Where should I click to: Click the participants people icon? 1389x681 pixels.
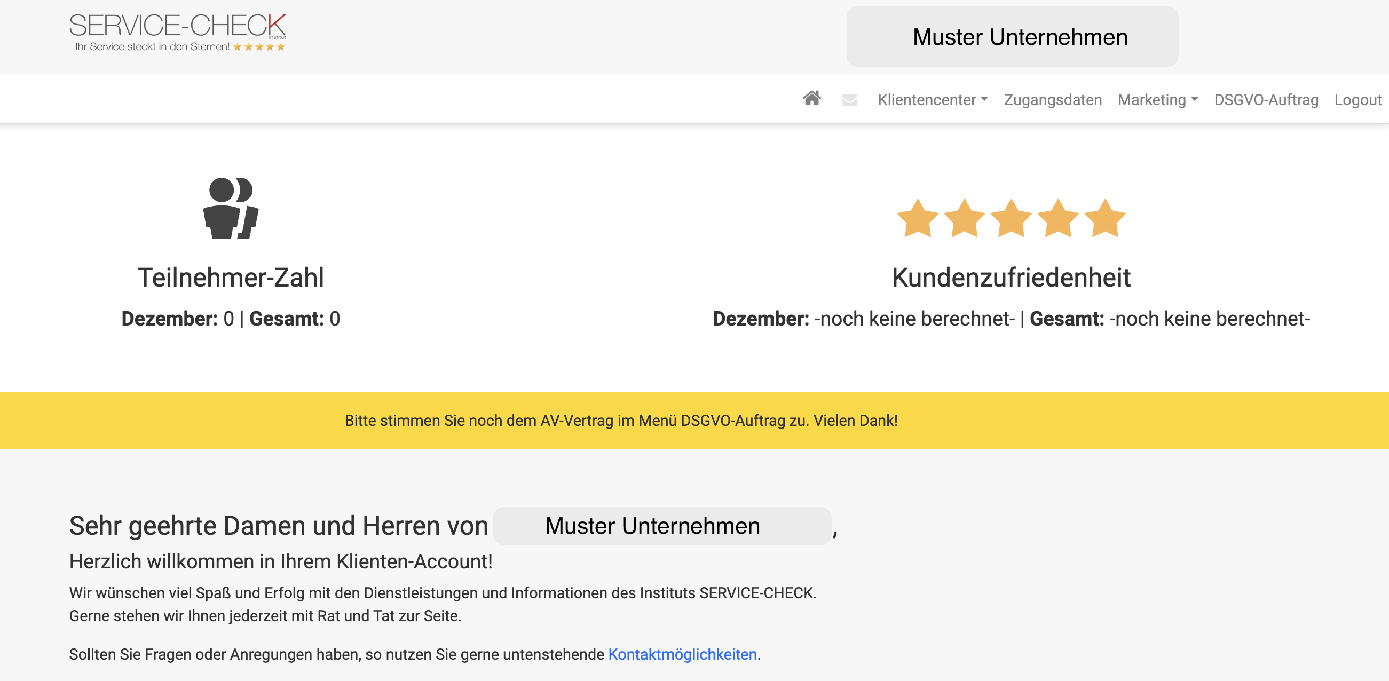231,208
